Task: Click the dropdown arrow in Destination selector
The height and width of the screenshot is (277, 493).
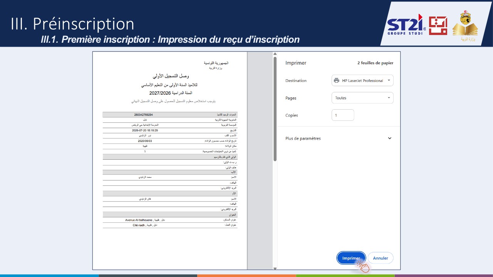Action: pos(389,80)
